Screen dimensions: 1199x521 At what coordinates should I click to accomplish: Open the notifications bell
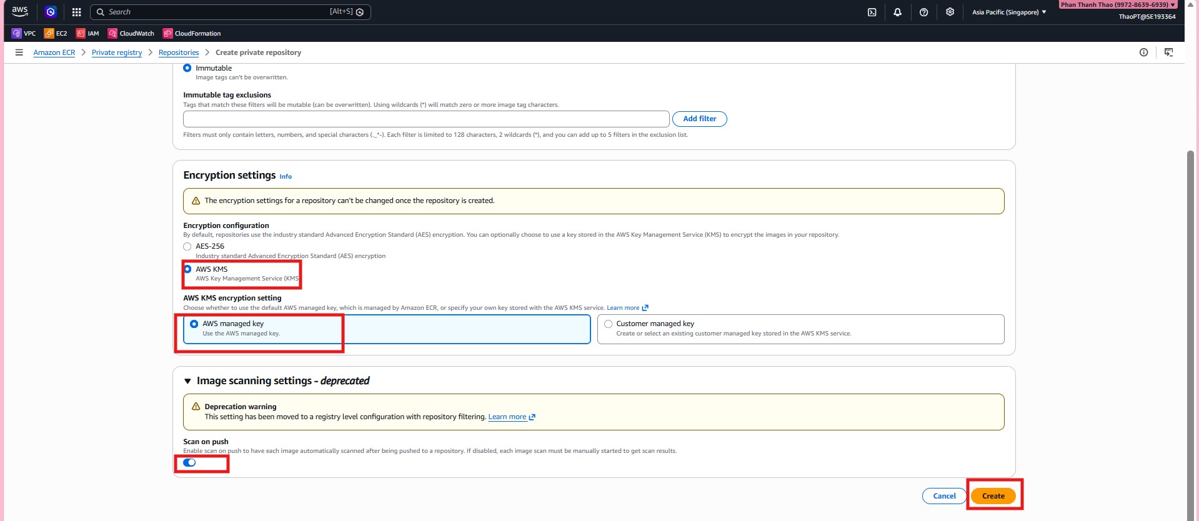897,12
